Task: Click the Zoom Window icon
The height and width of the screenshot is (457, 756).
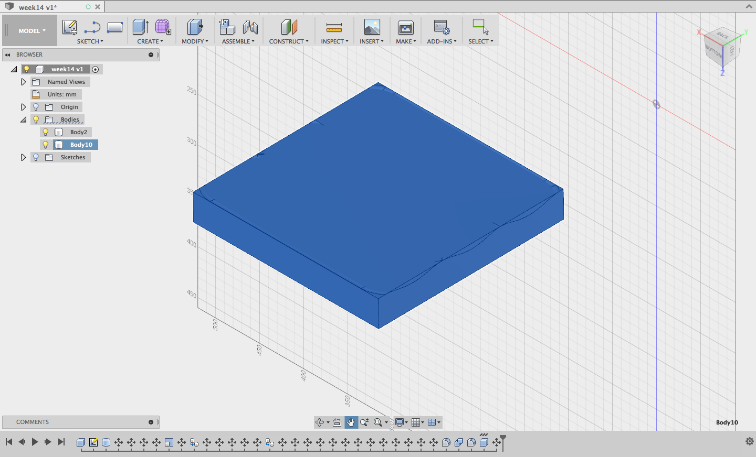Action: [x=378, y=422]
